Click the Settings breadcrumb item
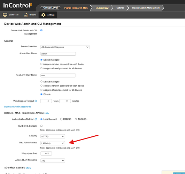185x174 pixels. coord(120,8)
